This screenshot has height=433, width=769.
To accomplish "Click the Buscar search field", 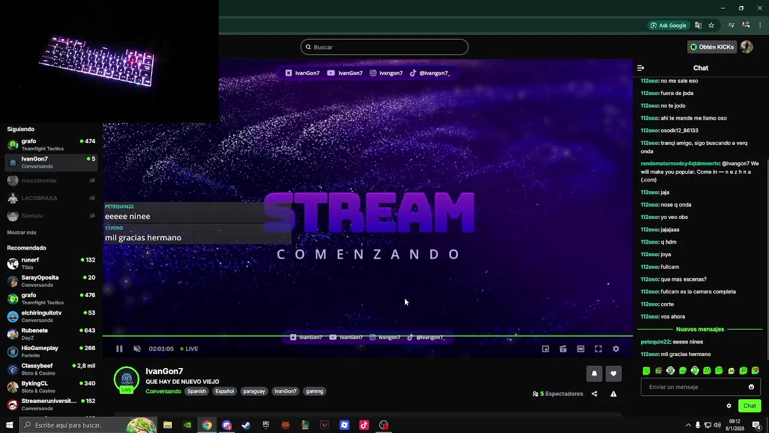I will click(384, 47).
